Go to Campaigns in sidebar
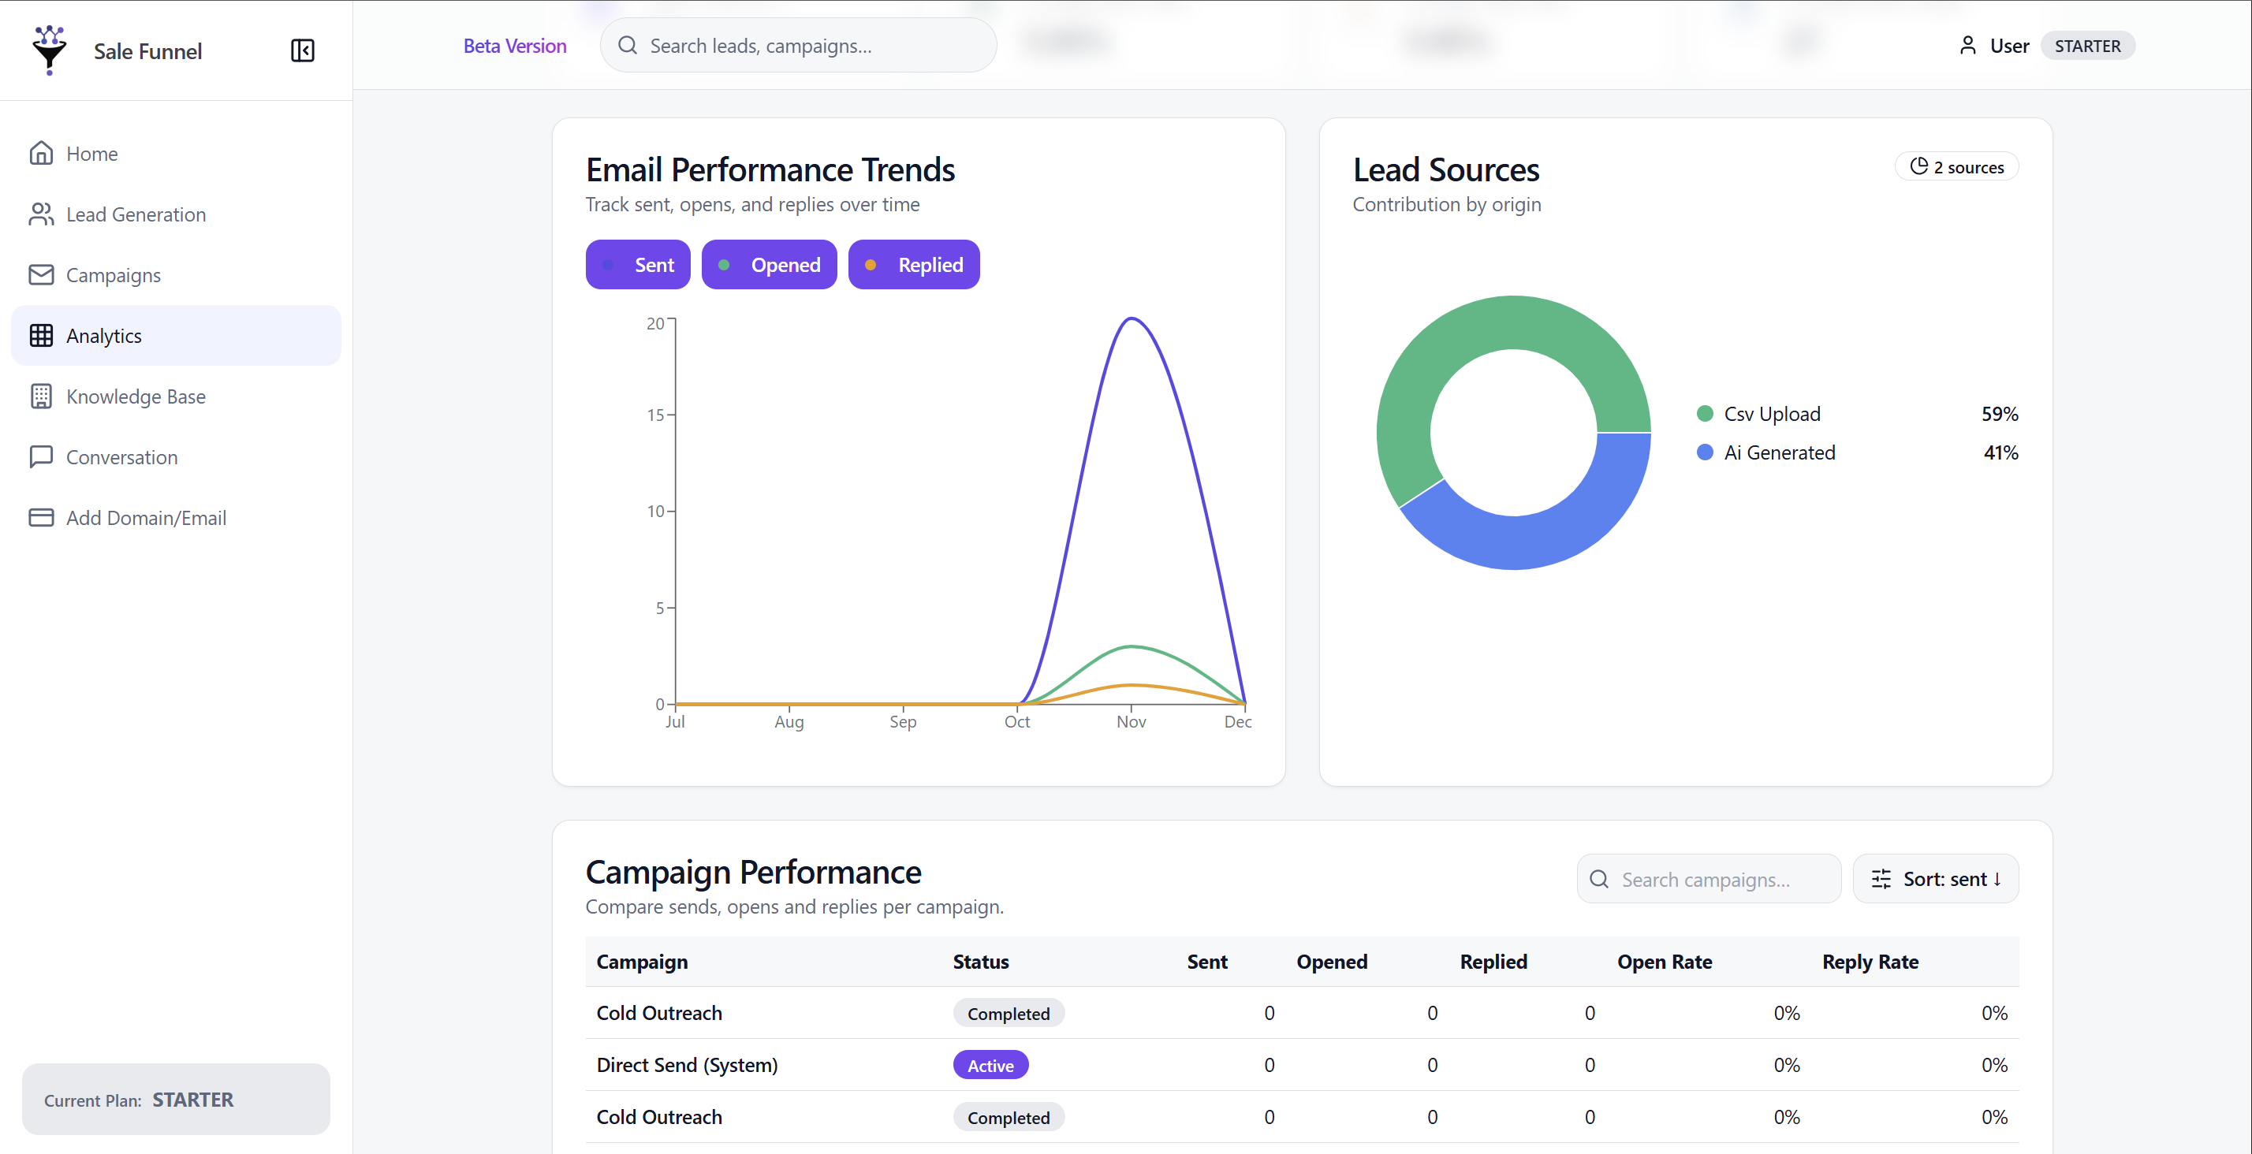This screenshot has height=1154, width=2252. pos(114,274)
